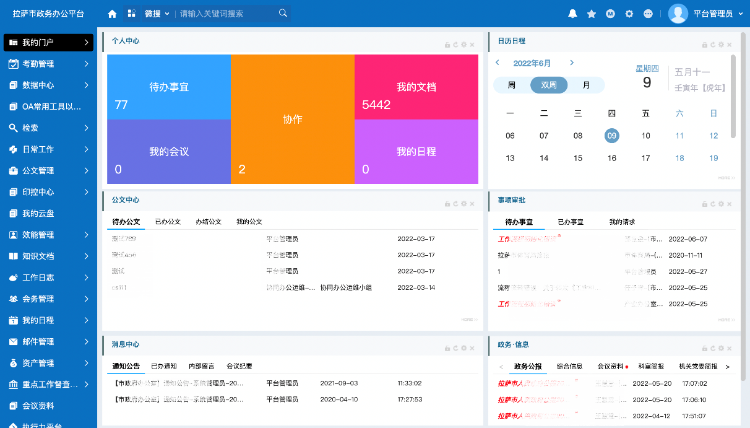The image size is (750, 428).
Task: Click the magnifier icon in the search box
Action: (x=283, y=13)
